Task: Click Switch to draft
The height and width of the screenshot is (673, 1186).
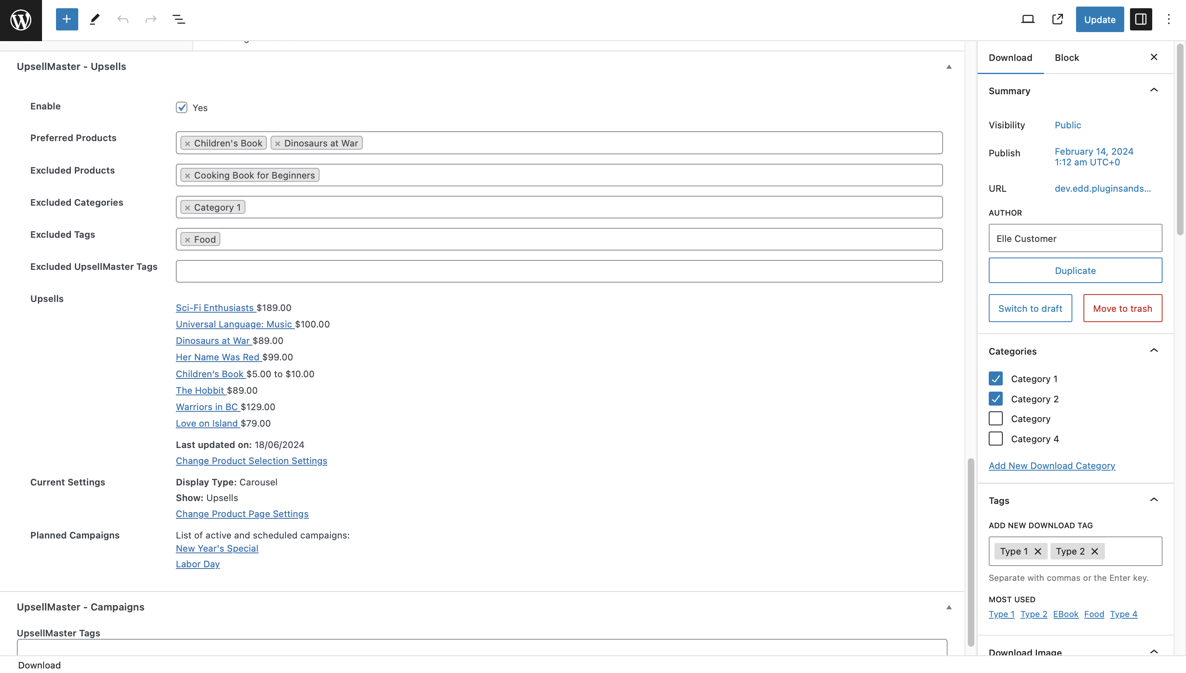Action: 1030,308
